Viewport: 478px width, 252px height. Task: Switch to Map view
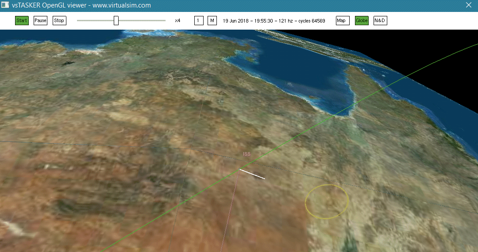point(343,21)
